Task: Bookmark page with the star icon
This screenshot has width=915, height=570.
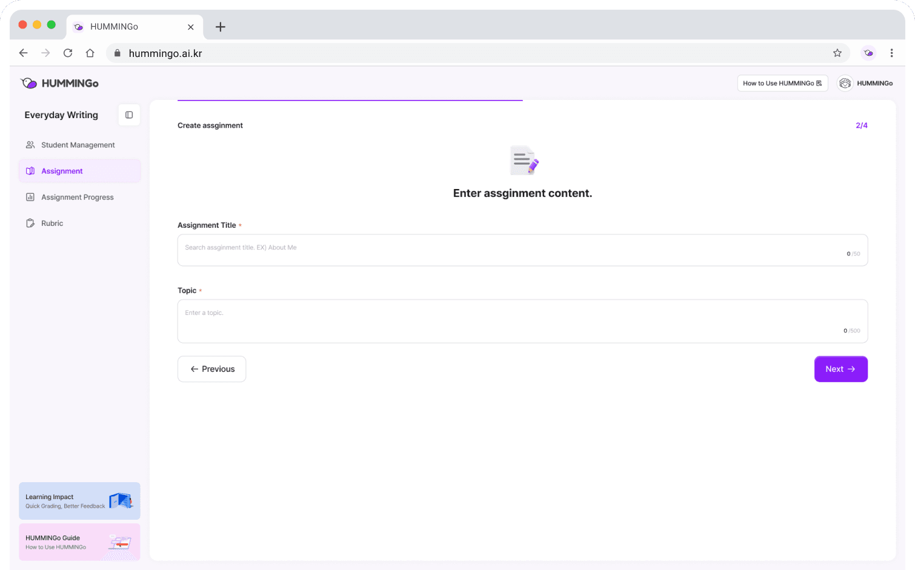Action: pos(837,53)
